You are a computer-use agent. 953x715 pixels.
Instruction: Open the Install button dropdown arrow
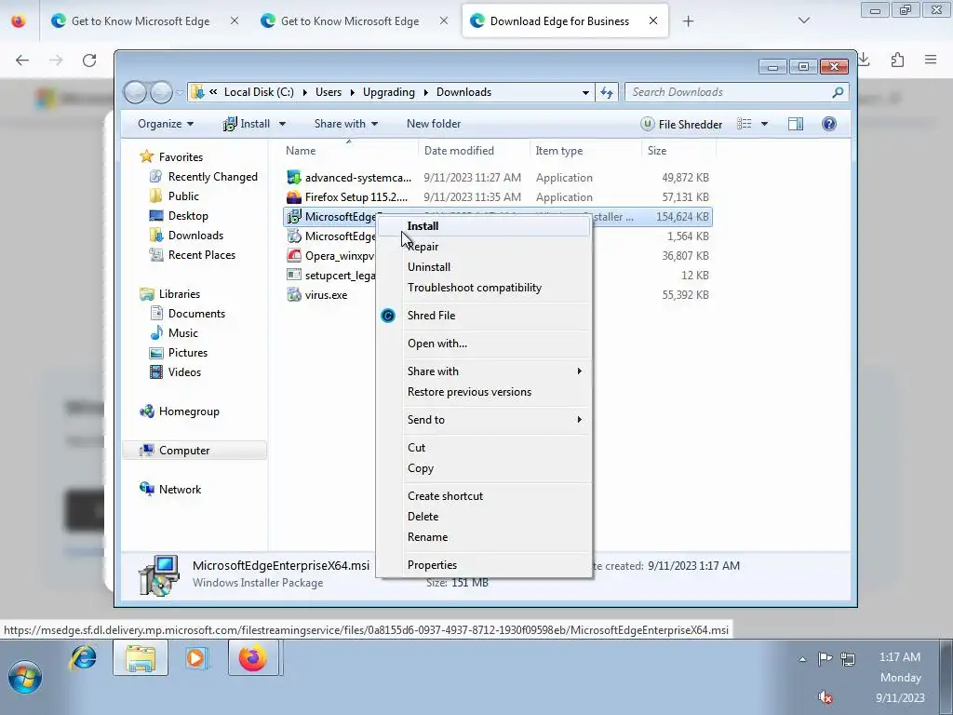[x=282, y=124]
